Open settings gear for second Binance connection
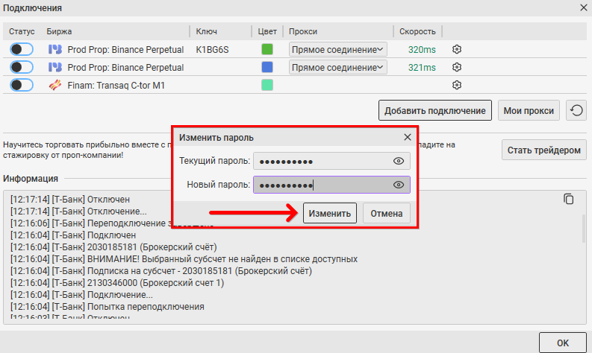 [x=458, y=67]
